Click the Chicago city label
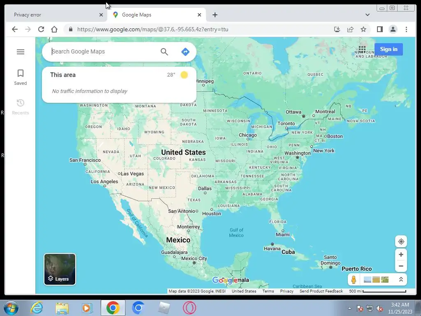Image resolution: width=421 pixels, height=316 pixels. coord(248,135)
